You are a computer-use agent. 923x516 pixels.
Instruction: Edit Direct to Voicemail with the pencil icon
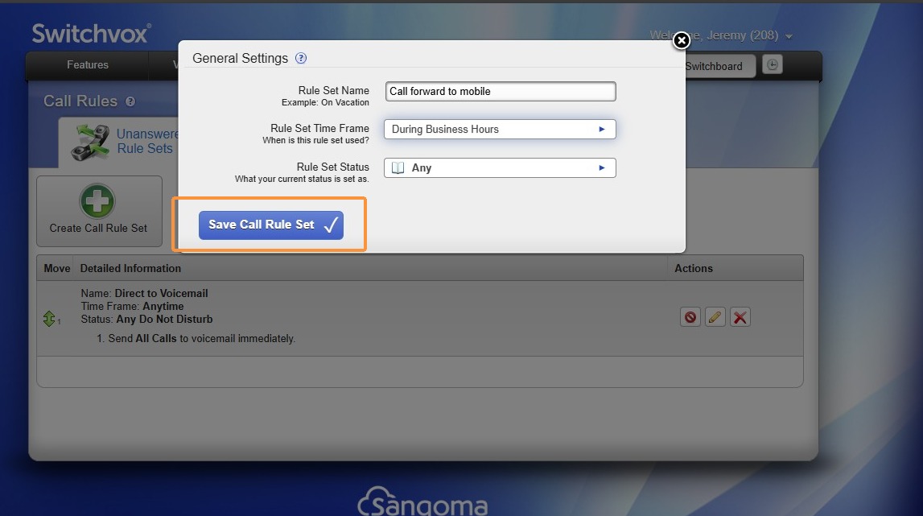coord(715,317)
